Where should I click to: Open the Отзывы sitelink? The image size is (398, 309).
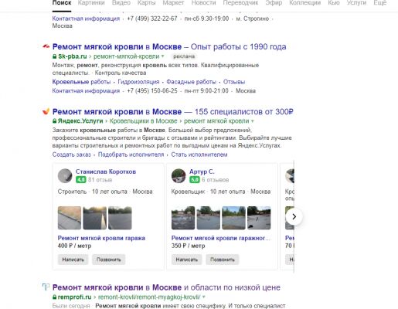tap(234, 82)
